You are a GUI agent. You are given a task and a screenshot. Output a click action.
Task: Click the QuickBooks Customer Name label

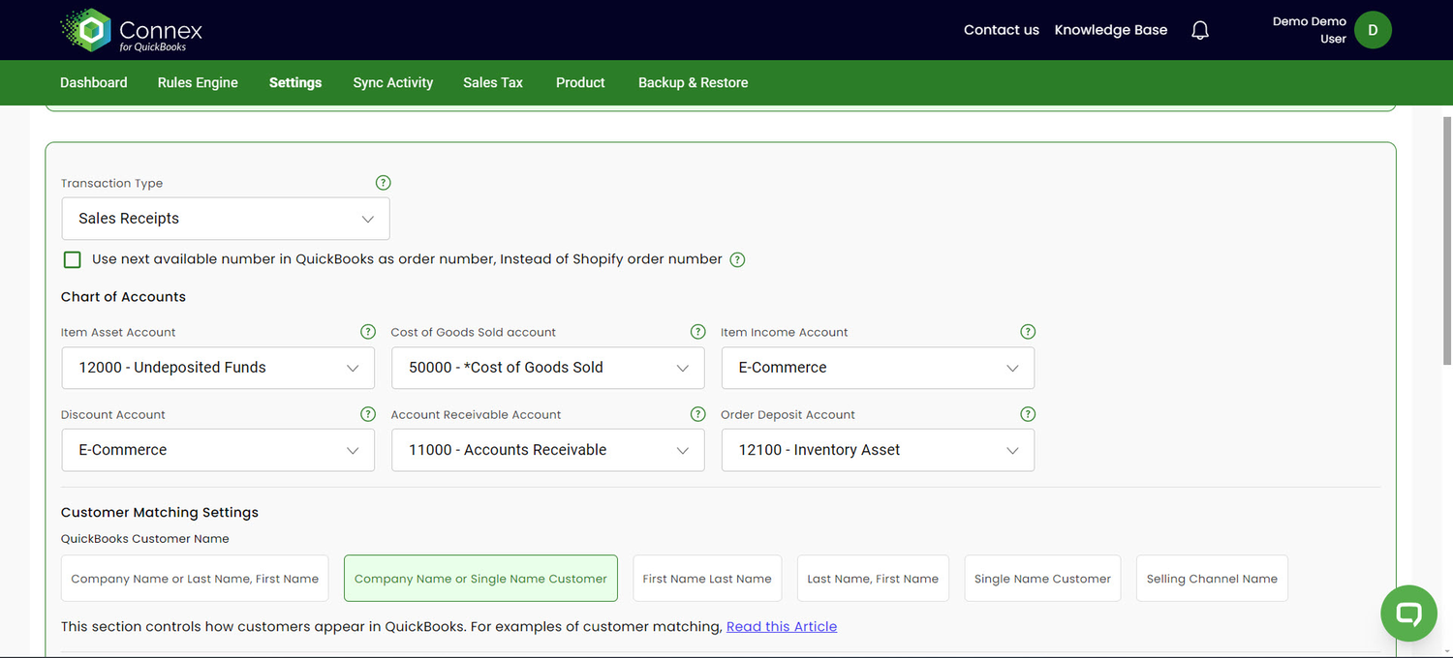click(145, 539)
